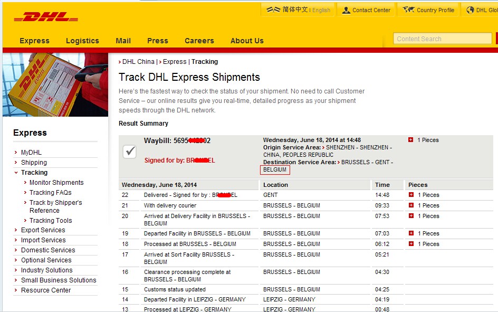This screenshot has height=312, width=498.
Task: Open Track by Shipper's Reference
Action: [x=55, y=206]
